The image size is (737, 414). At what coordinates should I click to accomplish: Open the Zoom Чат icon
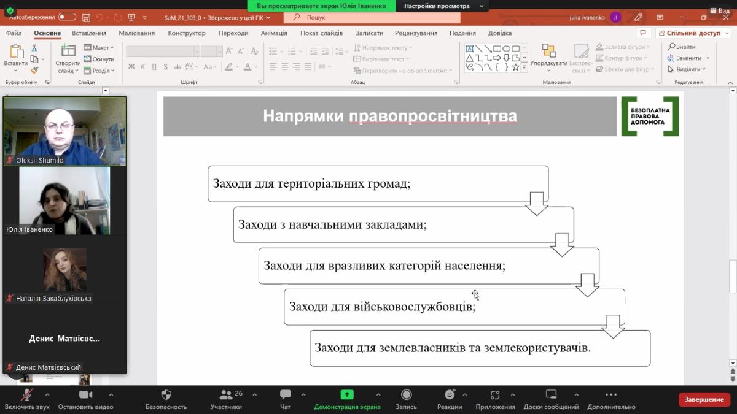[x=285, y=395]
